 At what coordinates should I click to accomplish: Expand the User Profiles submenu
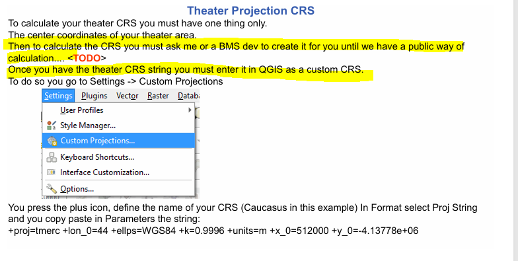[x=118, y=110]
